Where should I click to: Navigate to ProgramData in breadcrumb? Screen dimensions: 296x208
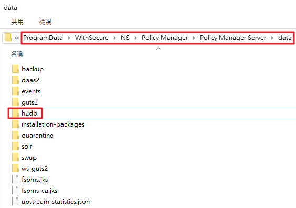coord(43,38)
